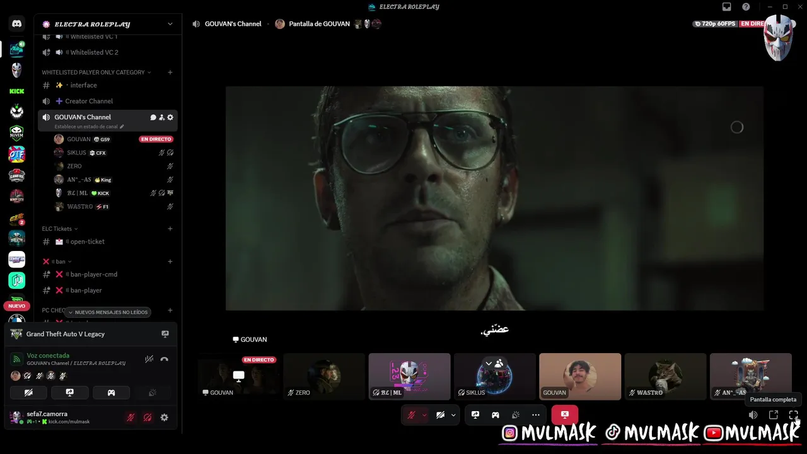Open microphone options dropdown arrow
Viewport: 807px width, 454px height.
pyautogui.click(x=424, y=415)
